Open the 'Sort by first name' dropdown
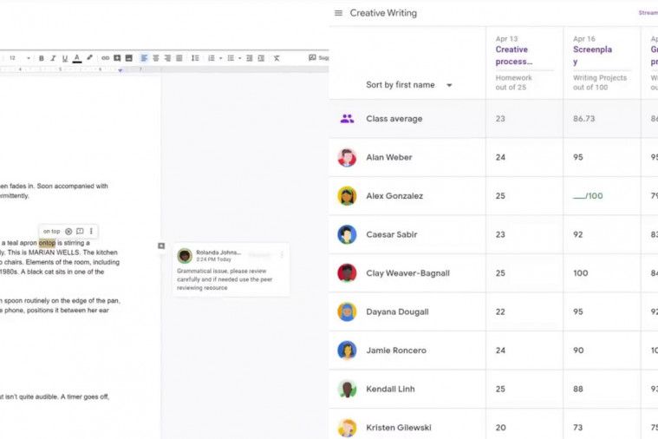The height and width of the screenshot is (439, 658). coord(408,85)
